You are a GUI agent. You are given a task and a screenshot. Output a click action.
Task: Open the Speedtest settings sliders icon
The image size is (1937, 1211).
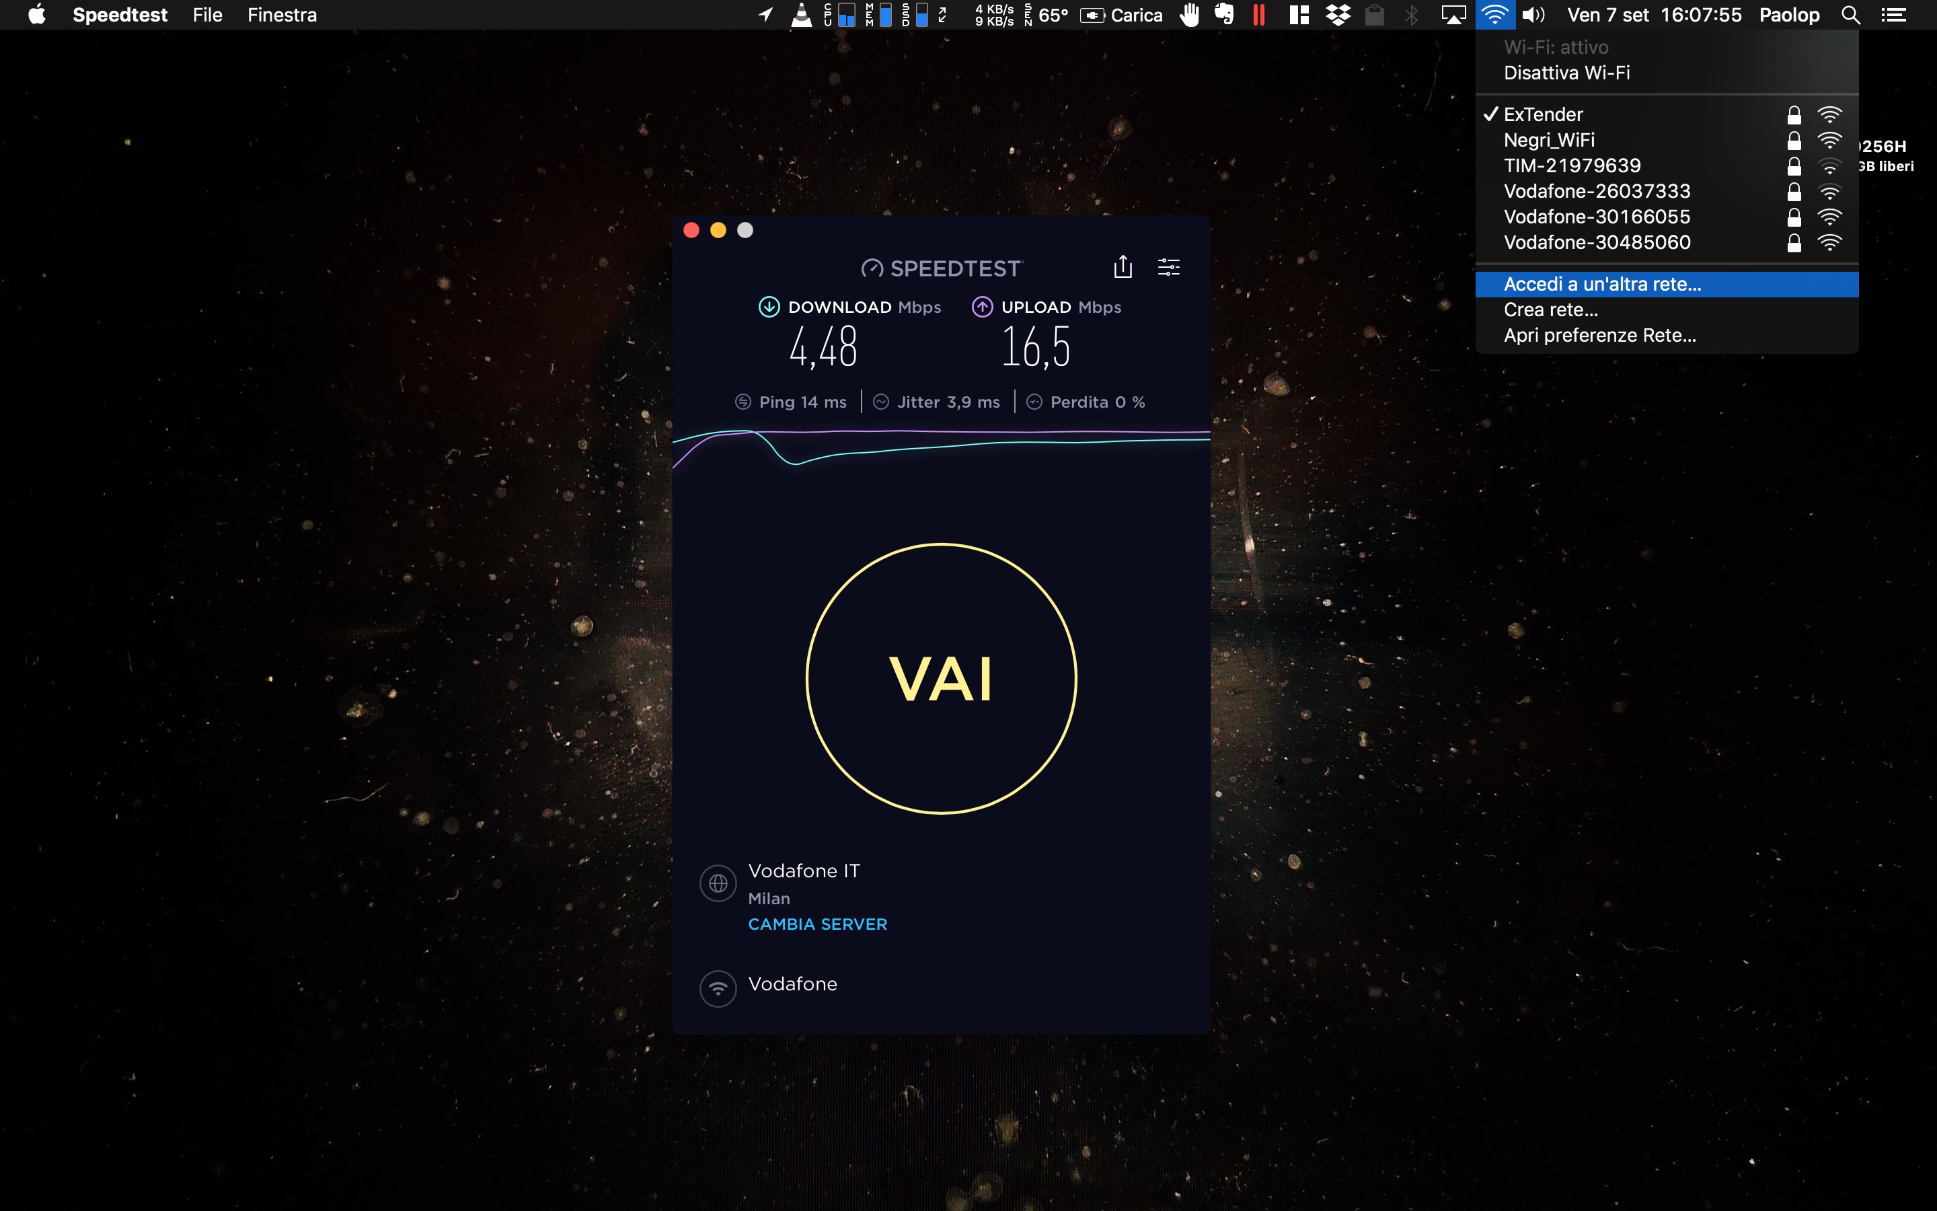click(1169, 266)
